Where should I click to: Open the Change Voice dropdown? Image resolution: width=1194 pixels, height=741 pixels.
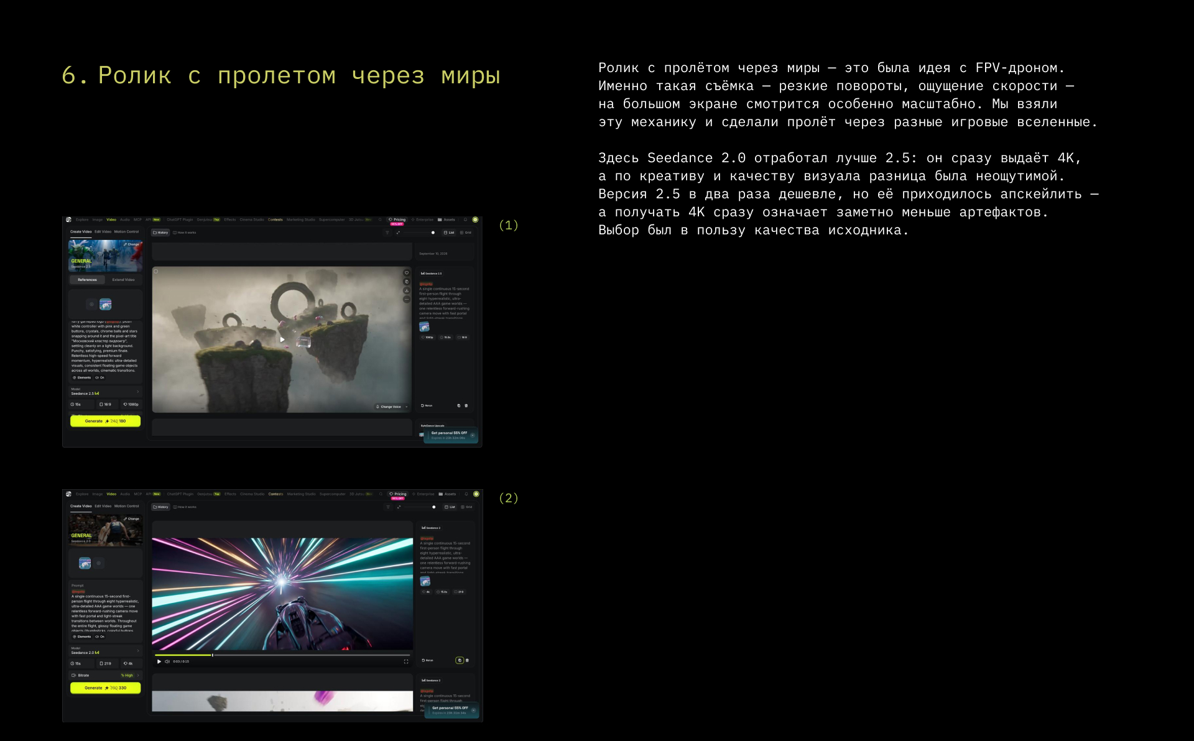pyautogui.click(x=392, y=407)
